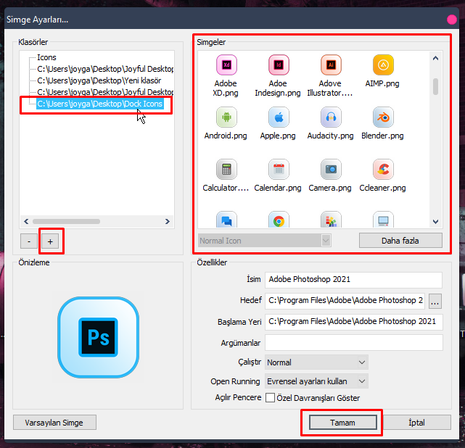Click folders list scroll left arrow
The image size is (465, 448).
(x=26, y=221)
